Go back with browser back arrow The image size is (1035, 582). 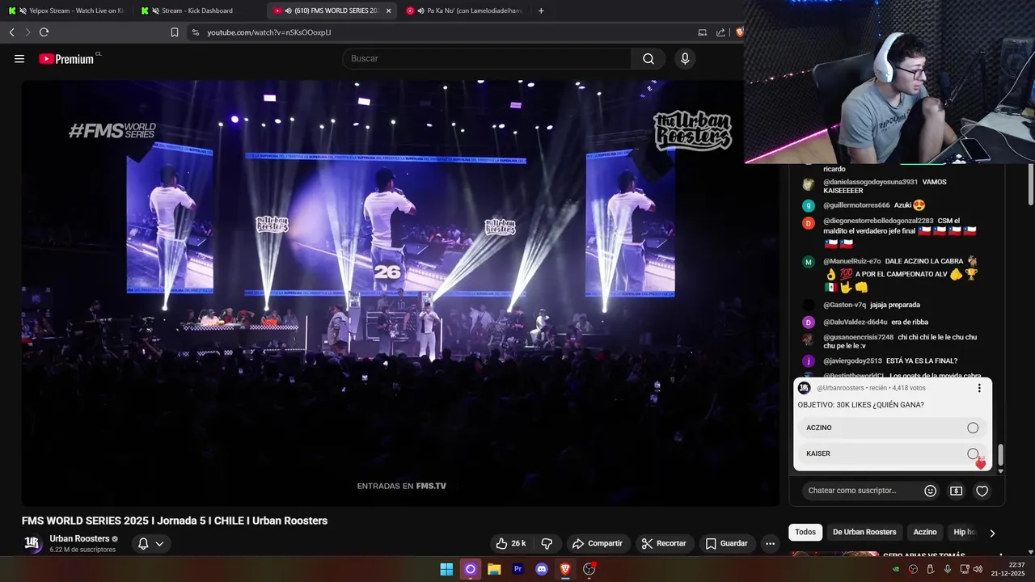11,32
